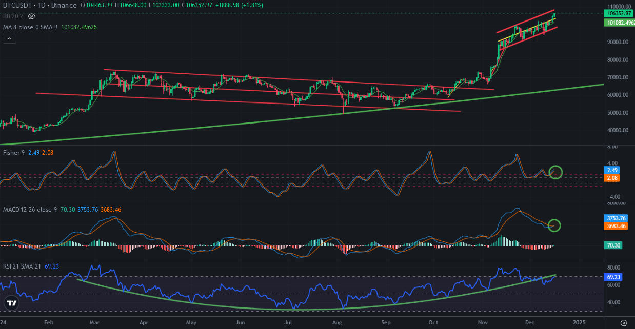This screenshot has width=635, height=329.
Task: Click the 70000.00 price axis label
Action: pos(619,77)
